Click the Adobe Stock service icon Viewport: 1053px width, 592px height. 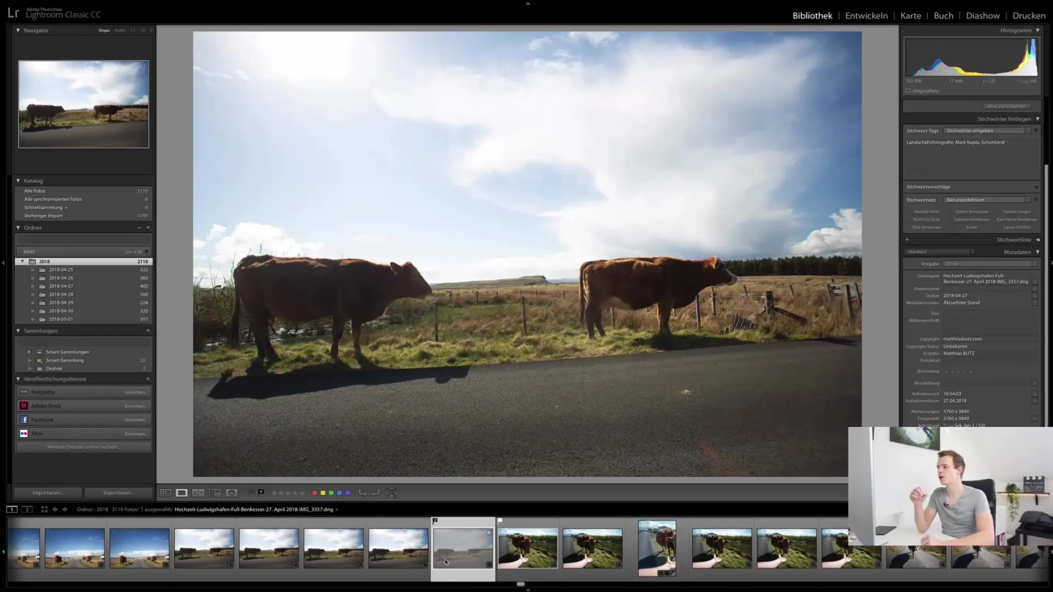24,406
